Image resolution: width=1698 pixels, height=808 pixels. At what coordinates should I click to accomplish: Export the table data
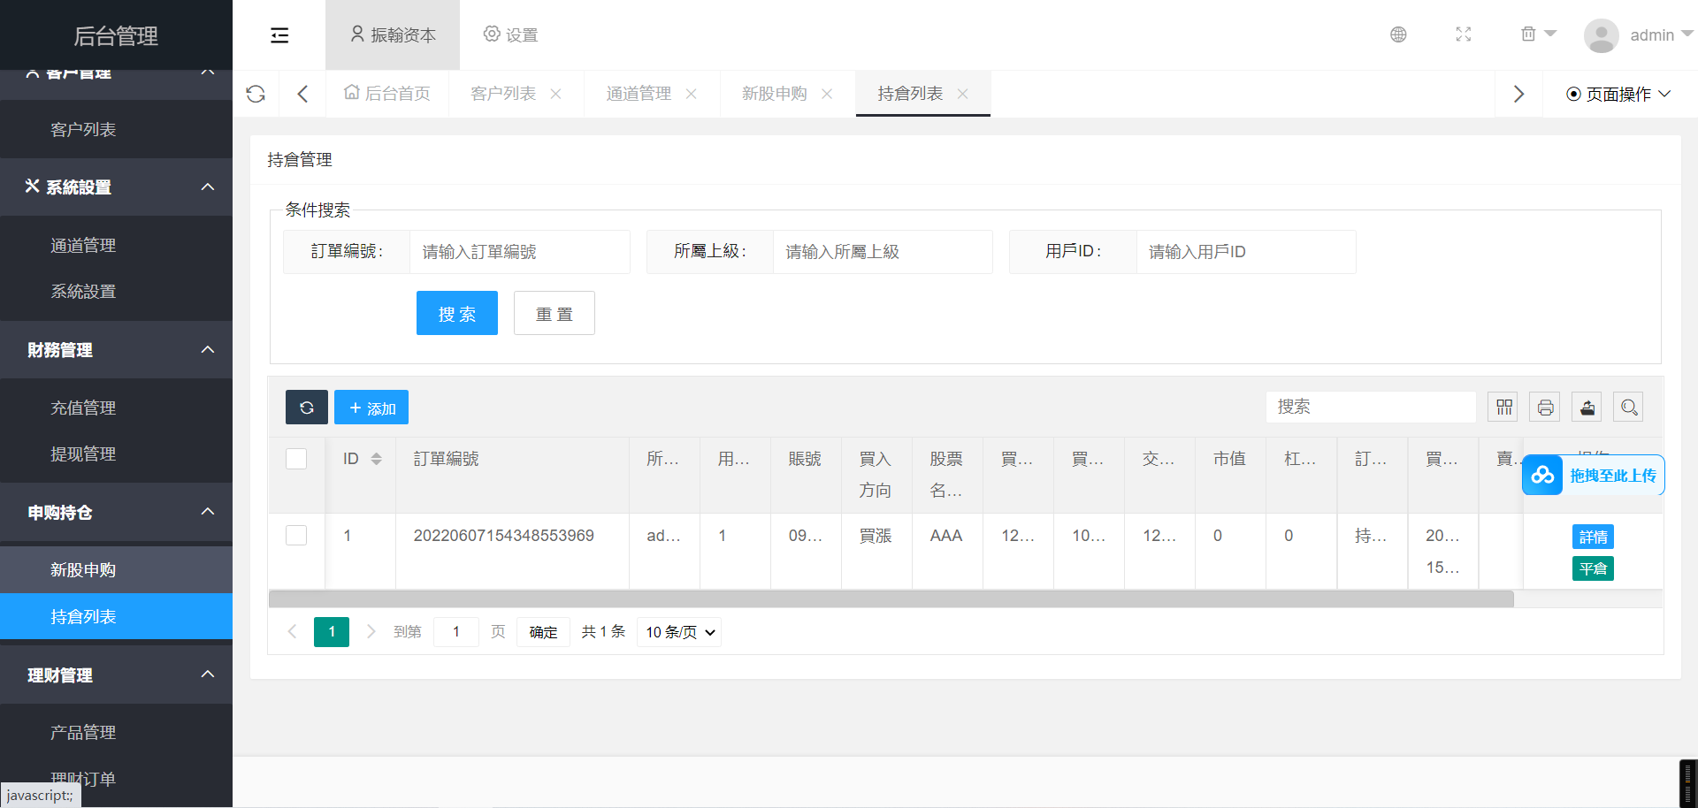click(x=1587, y=407)
